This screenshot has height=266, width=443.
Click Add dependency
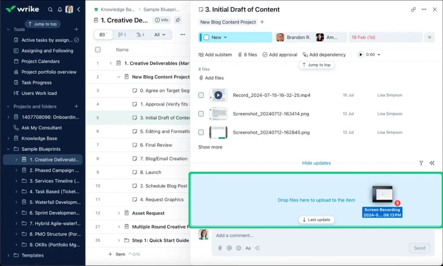pyautogui.click(x=324, y=55)
